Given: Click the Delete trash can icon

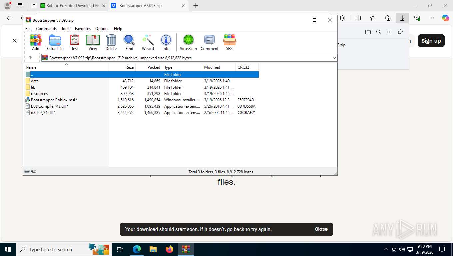Looking at the screenshot, I should tap(111, 42).
